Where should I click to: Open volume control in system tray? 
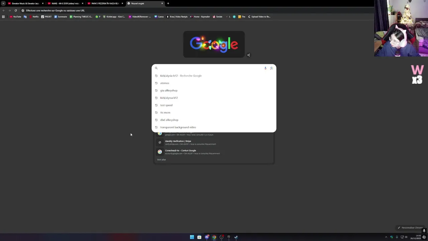point(406,237)
